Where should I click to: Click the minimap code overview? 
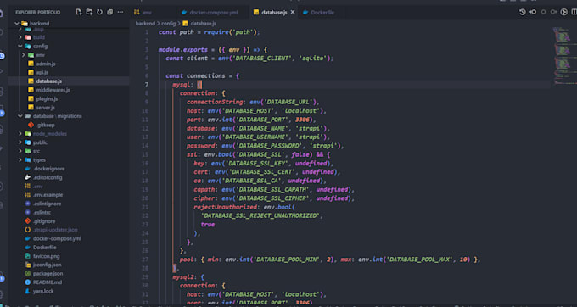(563, 55)
